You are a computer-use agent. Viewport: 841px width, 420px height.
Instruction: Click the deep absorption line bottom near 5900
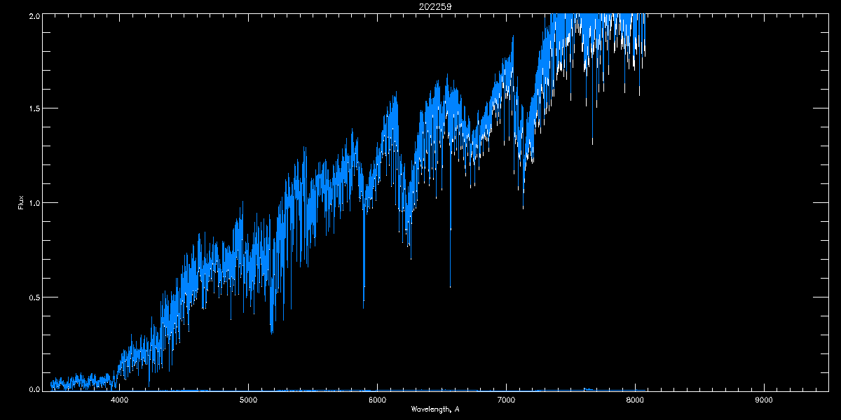pyautogui.click(x=363, y=307)
